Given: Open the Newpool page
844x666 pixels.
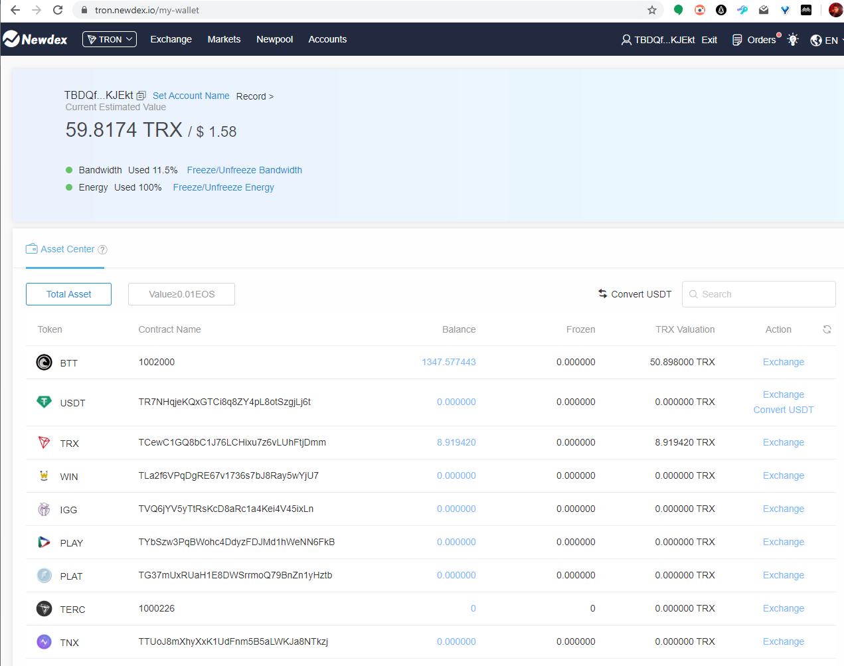Looking at the screenshot, I should [x=274, y=39].
